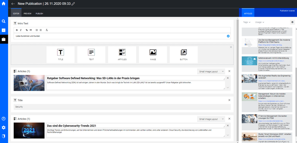The image size is (297, 143).
Task: Open blog.seibert-media.net article link
Action: coord(270,45)
